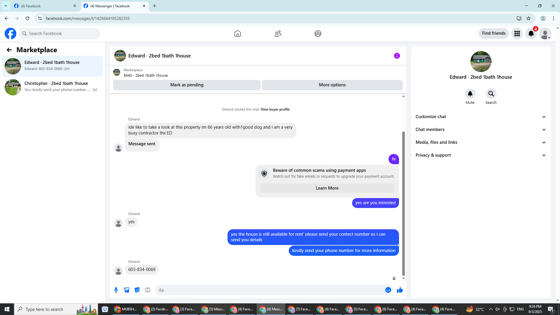Open the Friends icon in top navigation
Viewport: 560px width, 315px height.
[278, 34]
